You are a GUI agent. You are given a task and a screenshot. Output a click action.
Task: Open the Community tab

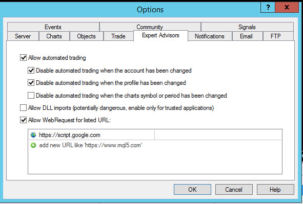coord(150,27)
